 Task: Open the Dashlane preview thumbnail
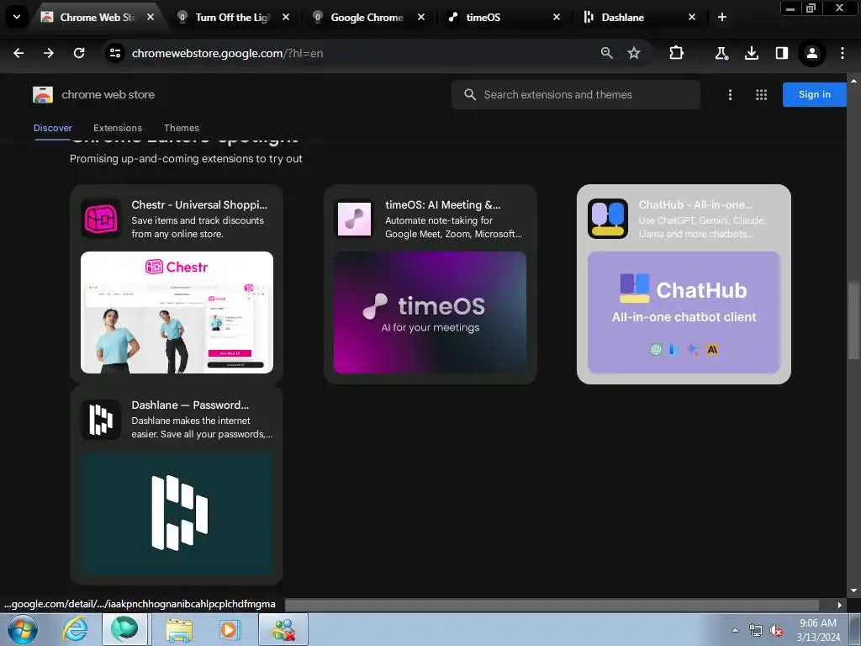coord(177,513)
